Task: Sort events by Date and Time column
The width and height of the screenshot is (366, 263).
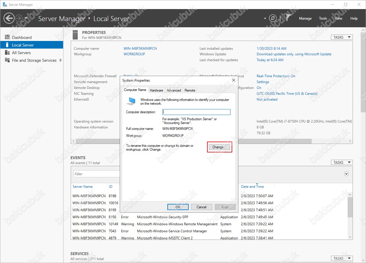Action: coord(252,187)
